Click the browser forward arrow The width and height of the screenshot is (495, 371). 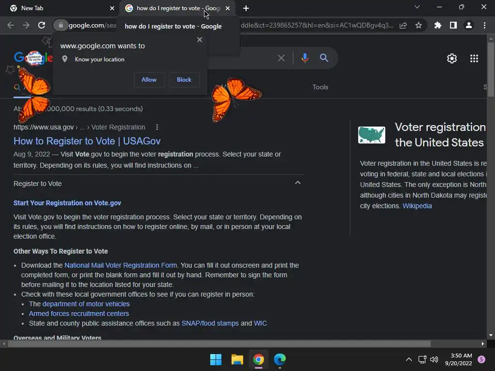click(x=26, y=25)
